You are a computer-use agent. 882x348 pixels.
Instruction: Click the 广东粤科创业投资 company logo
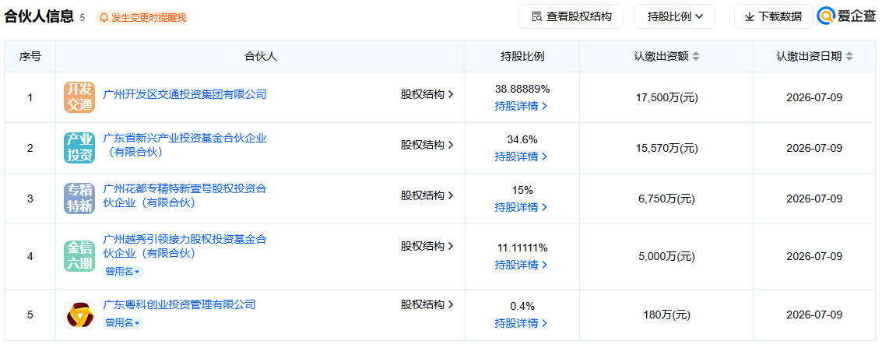(x=79, y=315)
